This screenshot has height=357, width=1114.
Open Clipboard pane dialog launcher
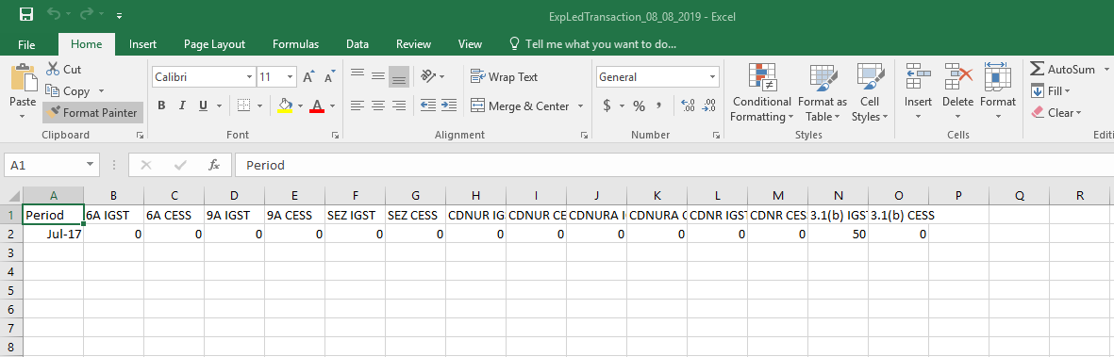pos(140,135)
